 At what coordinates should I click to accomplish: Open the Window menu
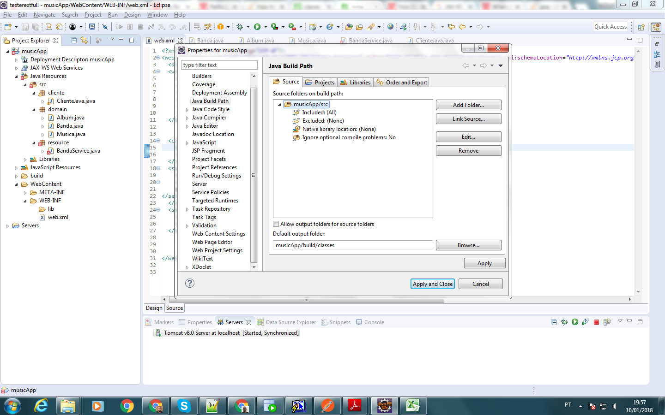157,15
